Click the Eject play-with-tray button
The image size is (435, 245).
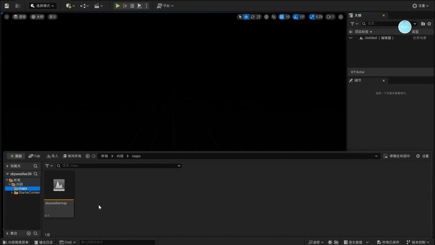point(139,5)
